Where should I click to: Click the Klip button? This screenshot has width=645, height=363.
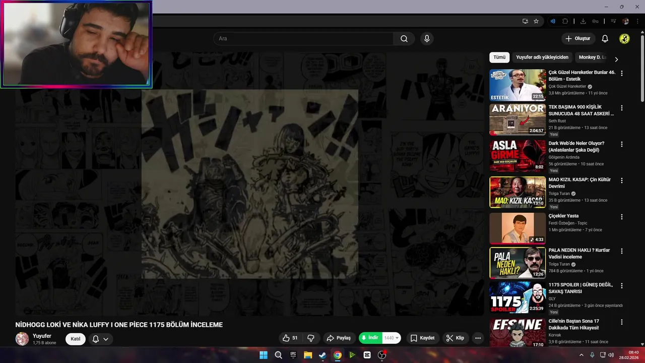(455, 338)
